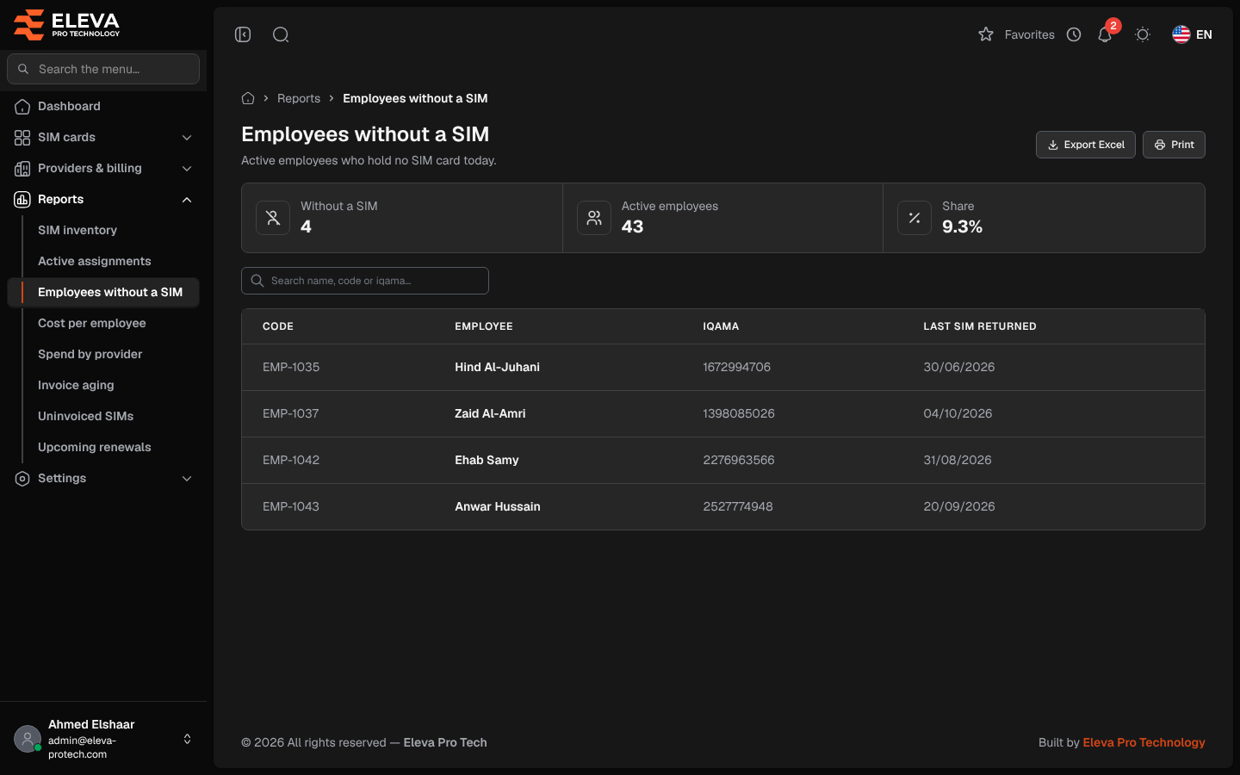Follow the Reports breadcrumb link
This screenshot has width=1240, height=775.
(x=299, y=98)
